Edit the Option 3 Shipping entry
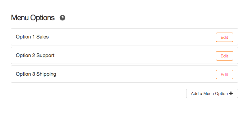The image size is (249, 126). pos(224,74)
